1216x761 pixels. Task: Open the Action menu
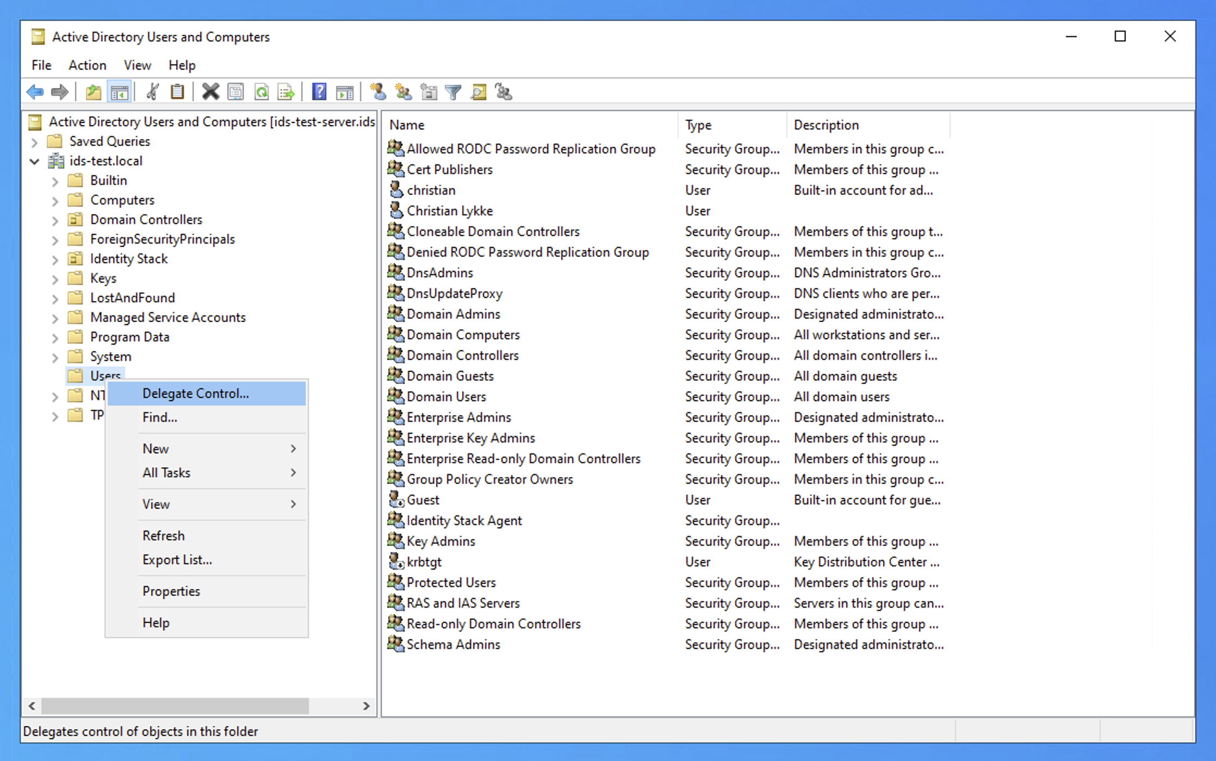point(87,65)
